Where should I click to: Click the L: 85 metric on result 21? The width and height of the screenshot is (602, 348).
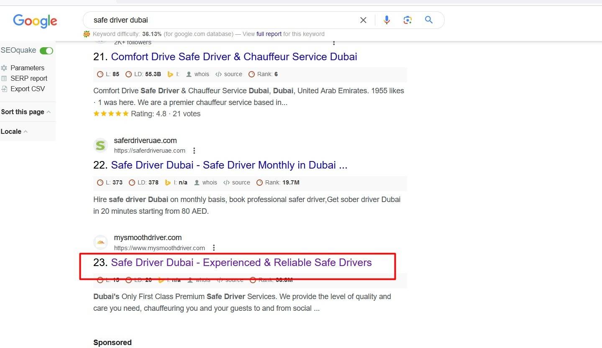pos(108,74)
